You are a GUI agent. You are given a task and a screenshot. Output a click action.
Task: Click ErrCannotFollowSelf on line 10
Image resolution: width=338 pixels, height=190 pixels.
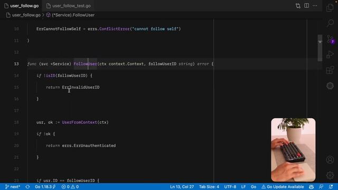59,29
